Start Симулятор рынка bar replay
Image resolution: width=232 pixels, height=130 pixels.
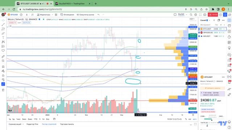[x=85, y=14]
